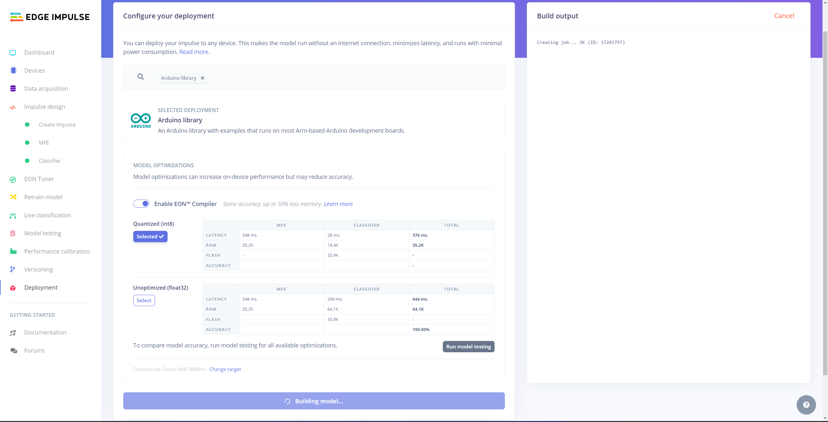Image resolution: width=828 pixels, height=422 pixels.
Task: Click the Deployment box icon
Action: click(13, 288)
